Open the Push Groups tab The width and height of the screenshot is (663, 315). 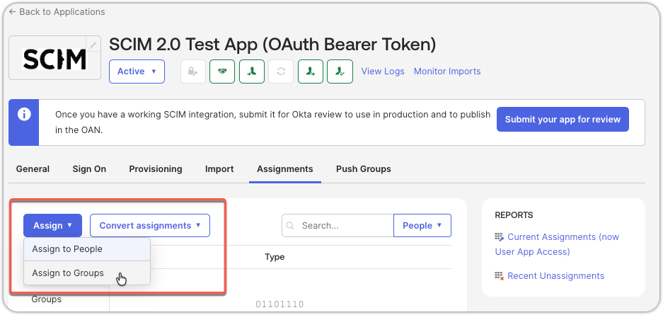[364, 169]
